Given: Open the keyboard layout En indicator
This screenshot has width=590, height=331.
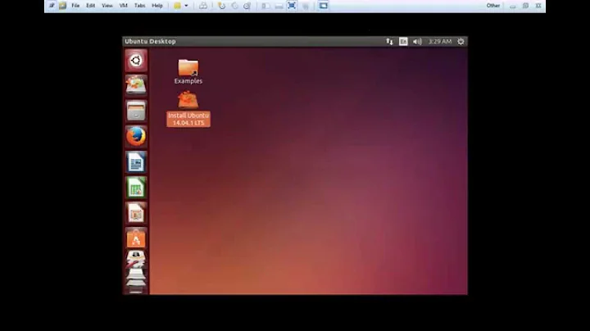Looking at the screenshot, I should tap(403, 42).
